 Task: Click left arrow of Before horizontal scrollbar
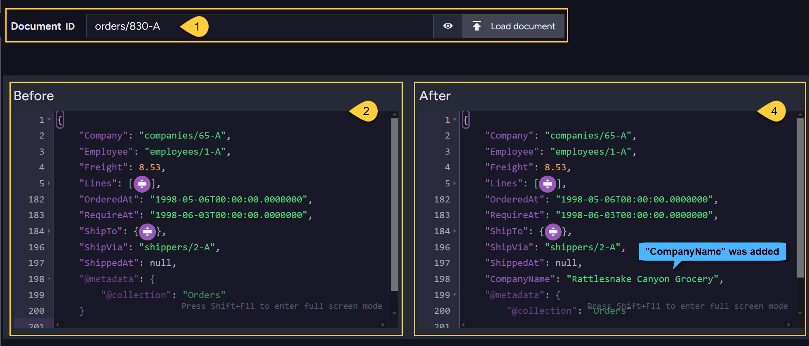coord(58,325)
